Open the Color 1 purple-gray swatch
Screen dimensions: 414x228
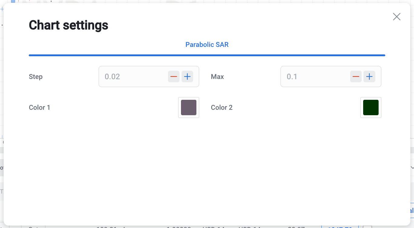[x=189, y=107]
